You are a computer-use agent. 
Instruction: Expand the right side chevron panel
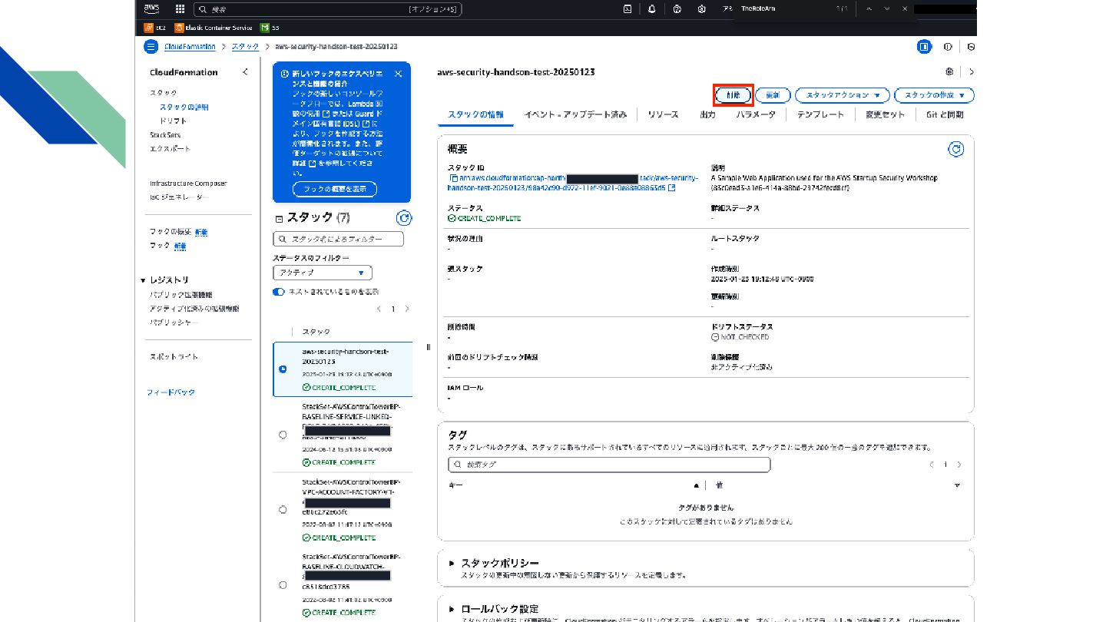[x=972, y=71]
